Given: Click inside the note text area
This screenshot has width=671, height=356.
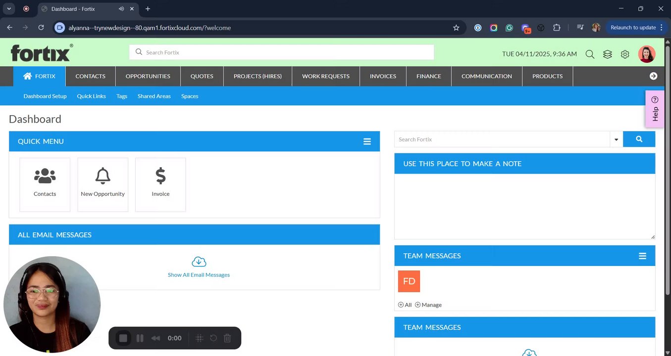Looking at the screenshot, I should pos(524,207).
